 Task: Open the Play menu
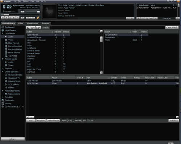coord(20,1)
